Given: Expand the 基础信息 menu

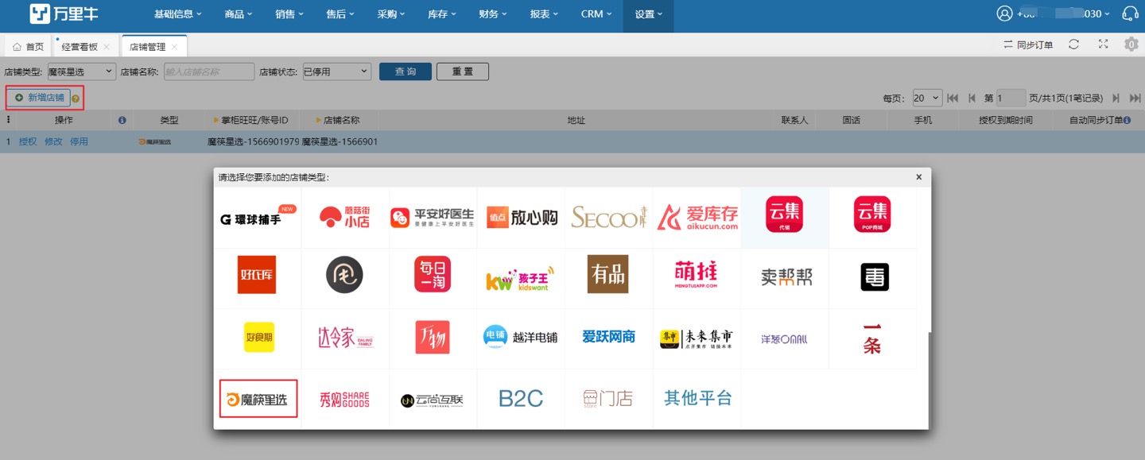Looking at the screenshot, I should click(x=177, y=14).
